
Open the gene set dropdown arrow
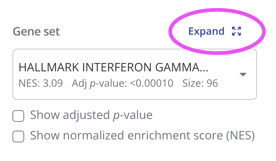(x=243, y=74)
